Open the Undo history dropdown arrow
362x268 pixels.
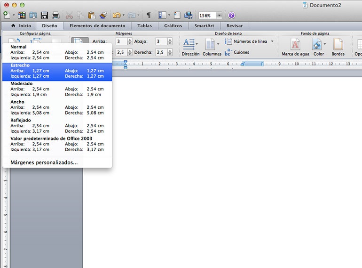click(124, 16)
